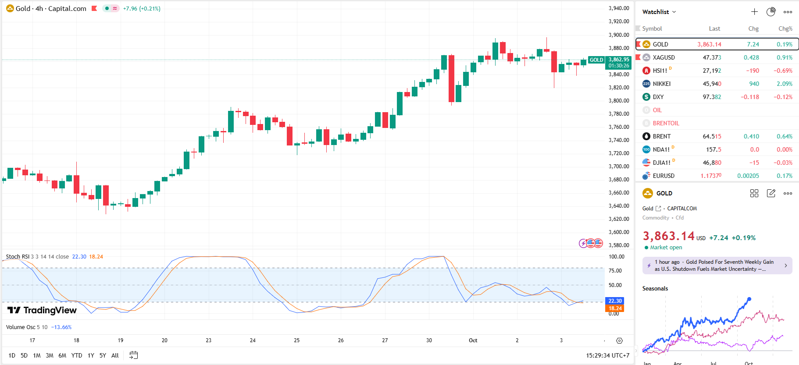Image resolution: width=799 pixels, height=365 pixels.
Task: Open timezone menu showing UTC+7
Action: (607, 355)
